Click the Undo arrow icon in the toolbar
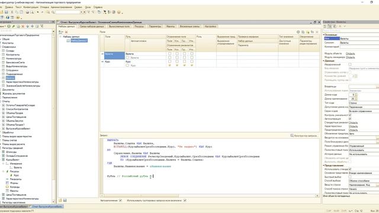Screen dimensions: 379x213 coord(38,12)
